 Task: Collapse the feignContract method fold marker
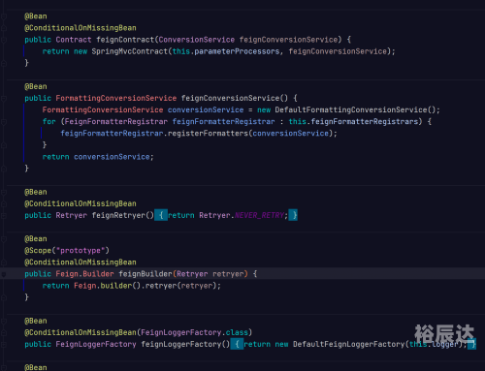pos(4,40)
